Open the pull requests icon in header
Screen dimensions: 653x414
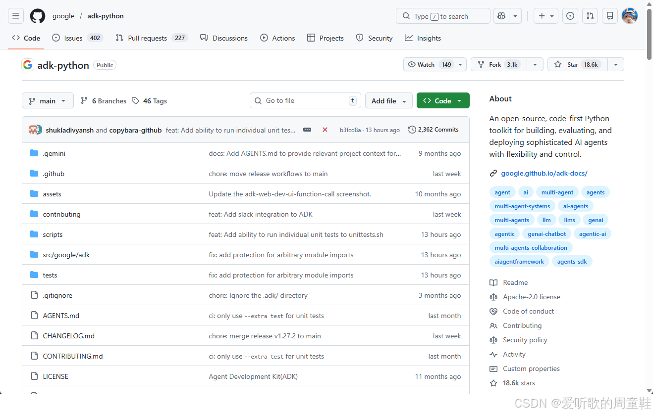click(x=590, y=16)
